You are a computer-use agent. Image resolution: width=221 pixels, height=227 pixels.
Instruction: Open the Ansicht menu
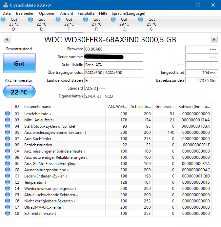[x=67, y=13]
